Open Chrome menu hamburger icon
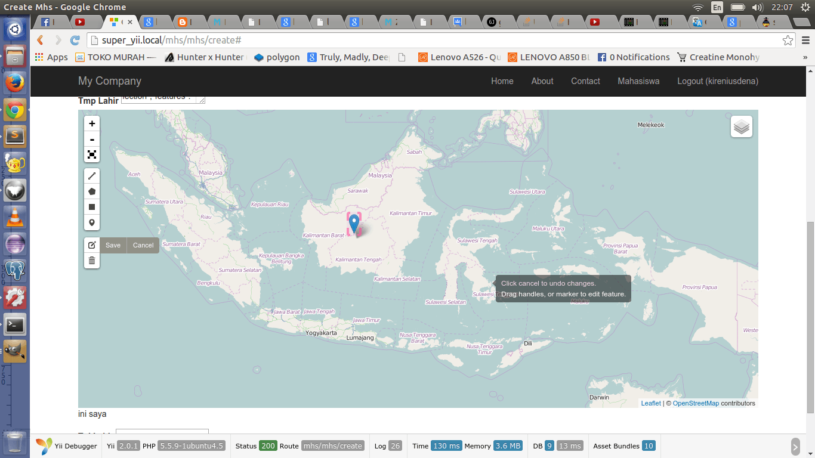 tap(805, 41)
